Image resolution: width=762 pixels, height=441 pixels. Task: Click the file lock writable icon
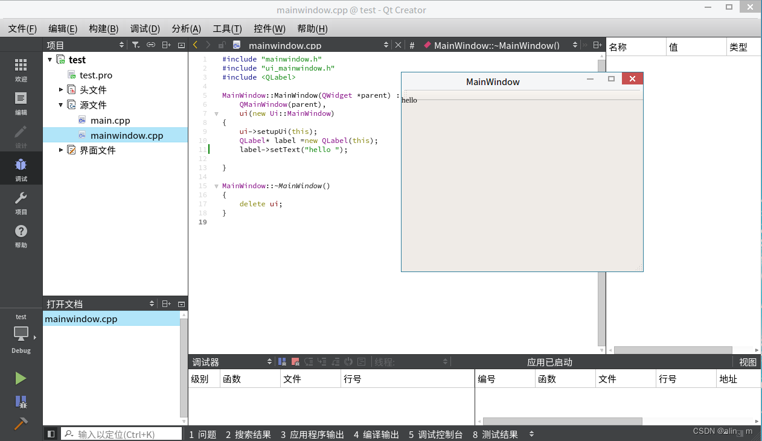(x=222, y=45)
